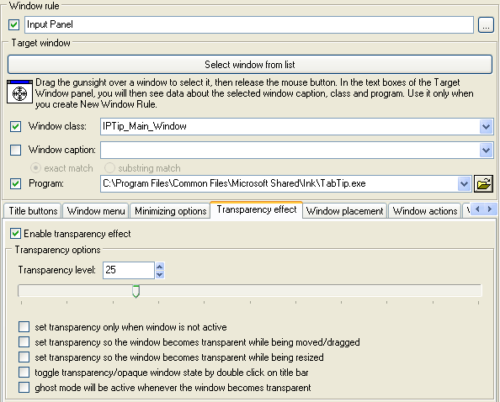Switch to the Title buttons tab
This screenshot has width=500, height=402.
(x=33, y=211)
